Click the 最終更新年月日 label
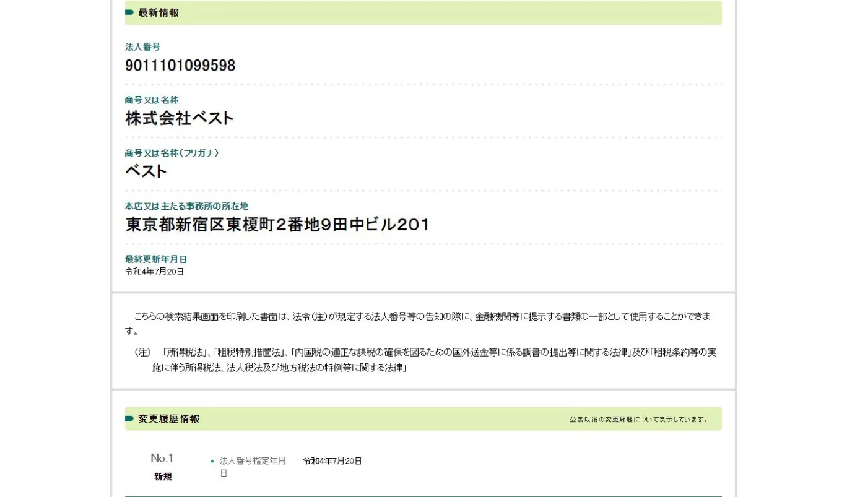Viewport: 847px width, 497px height. point(156,259)
